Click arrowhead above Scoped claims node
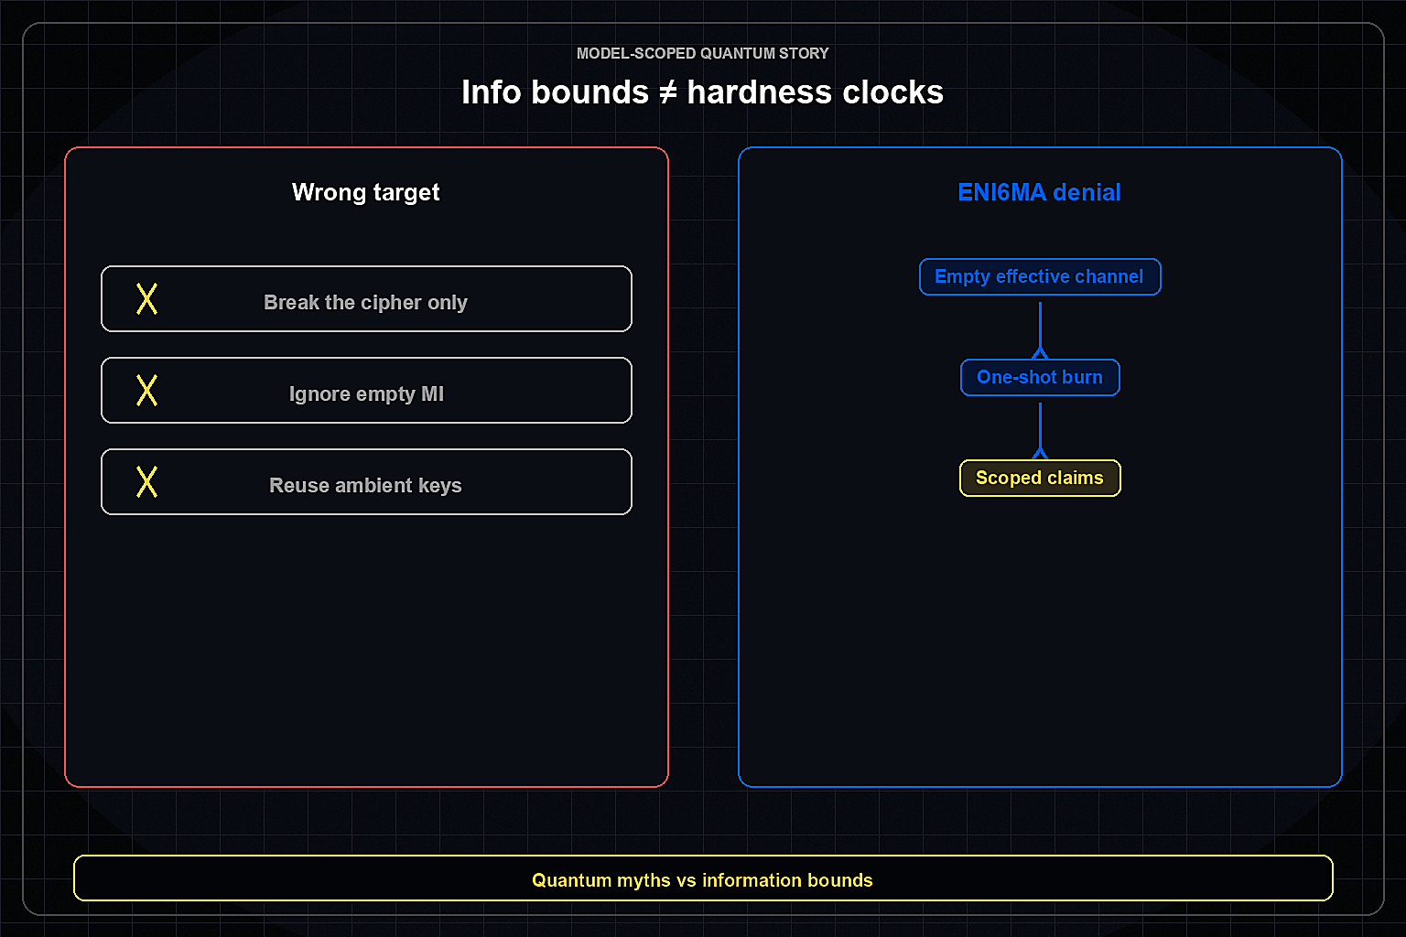 [1040, 454]
